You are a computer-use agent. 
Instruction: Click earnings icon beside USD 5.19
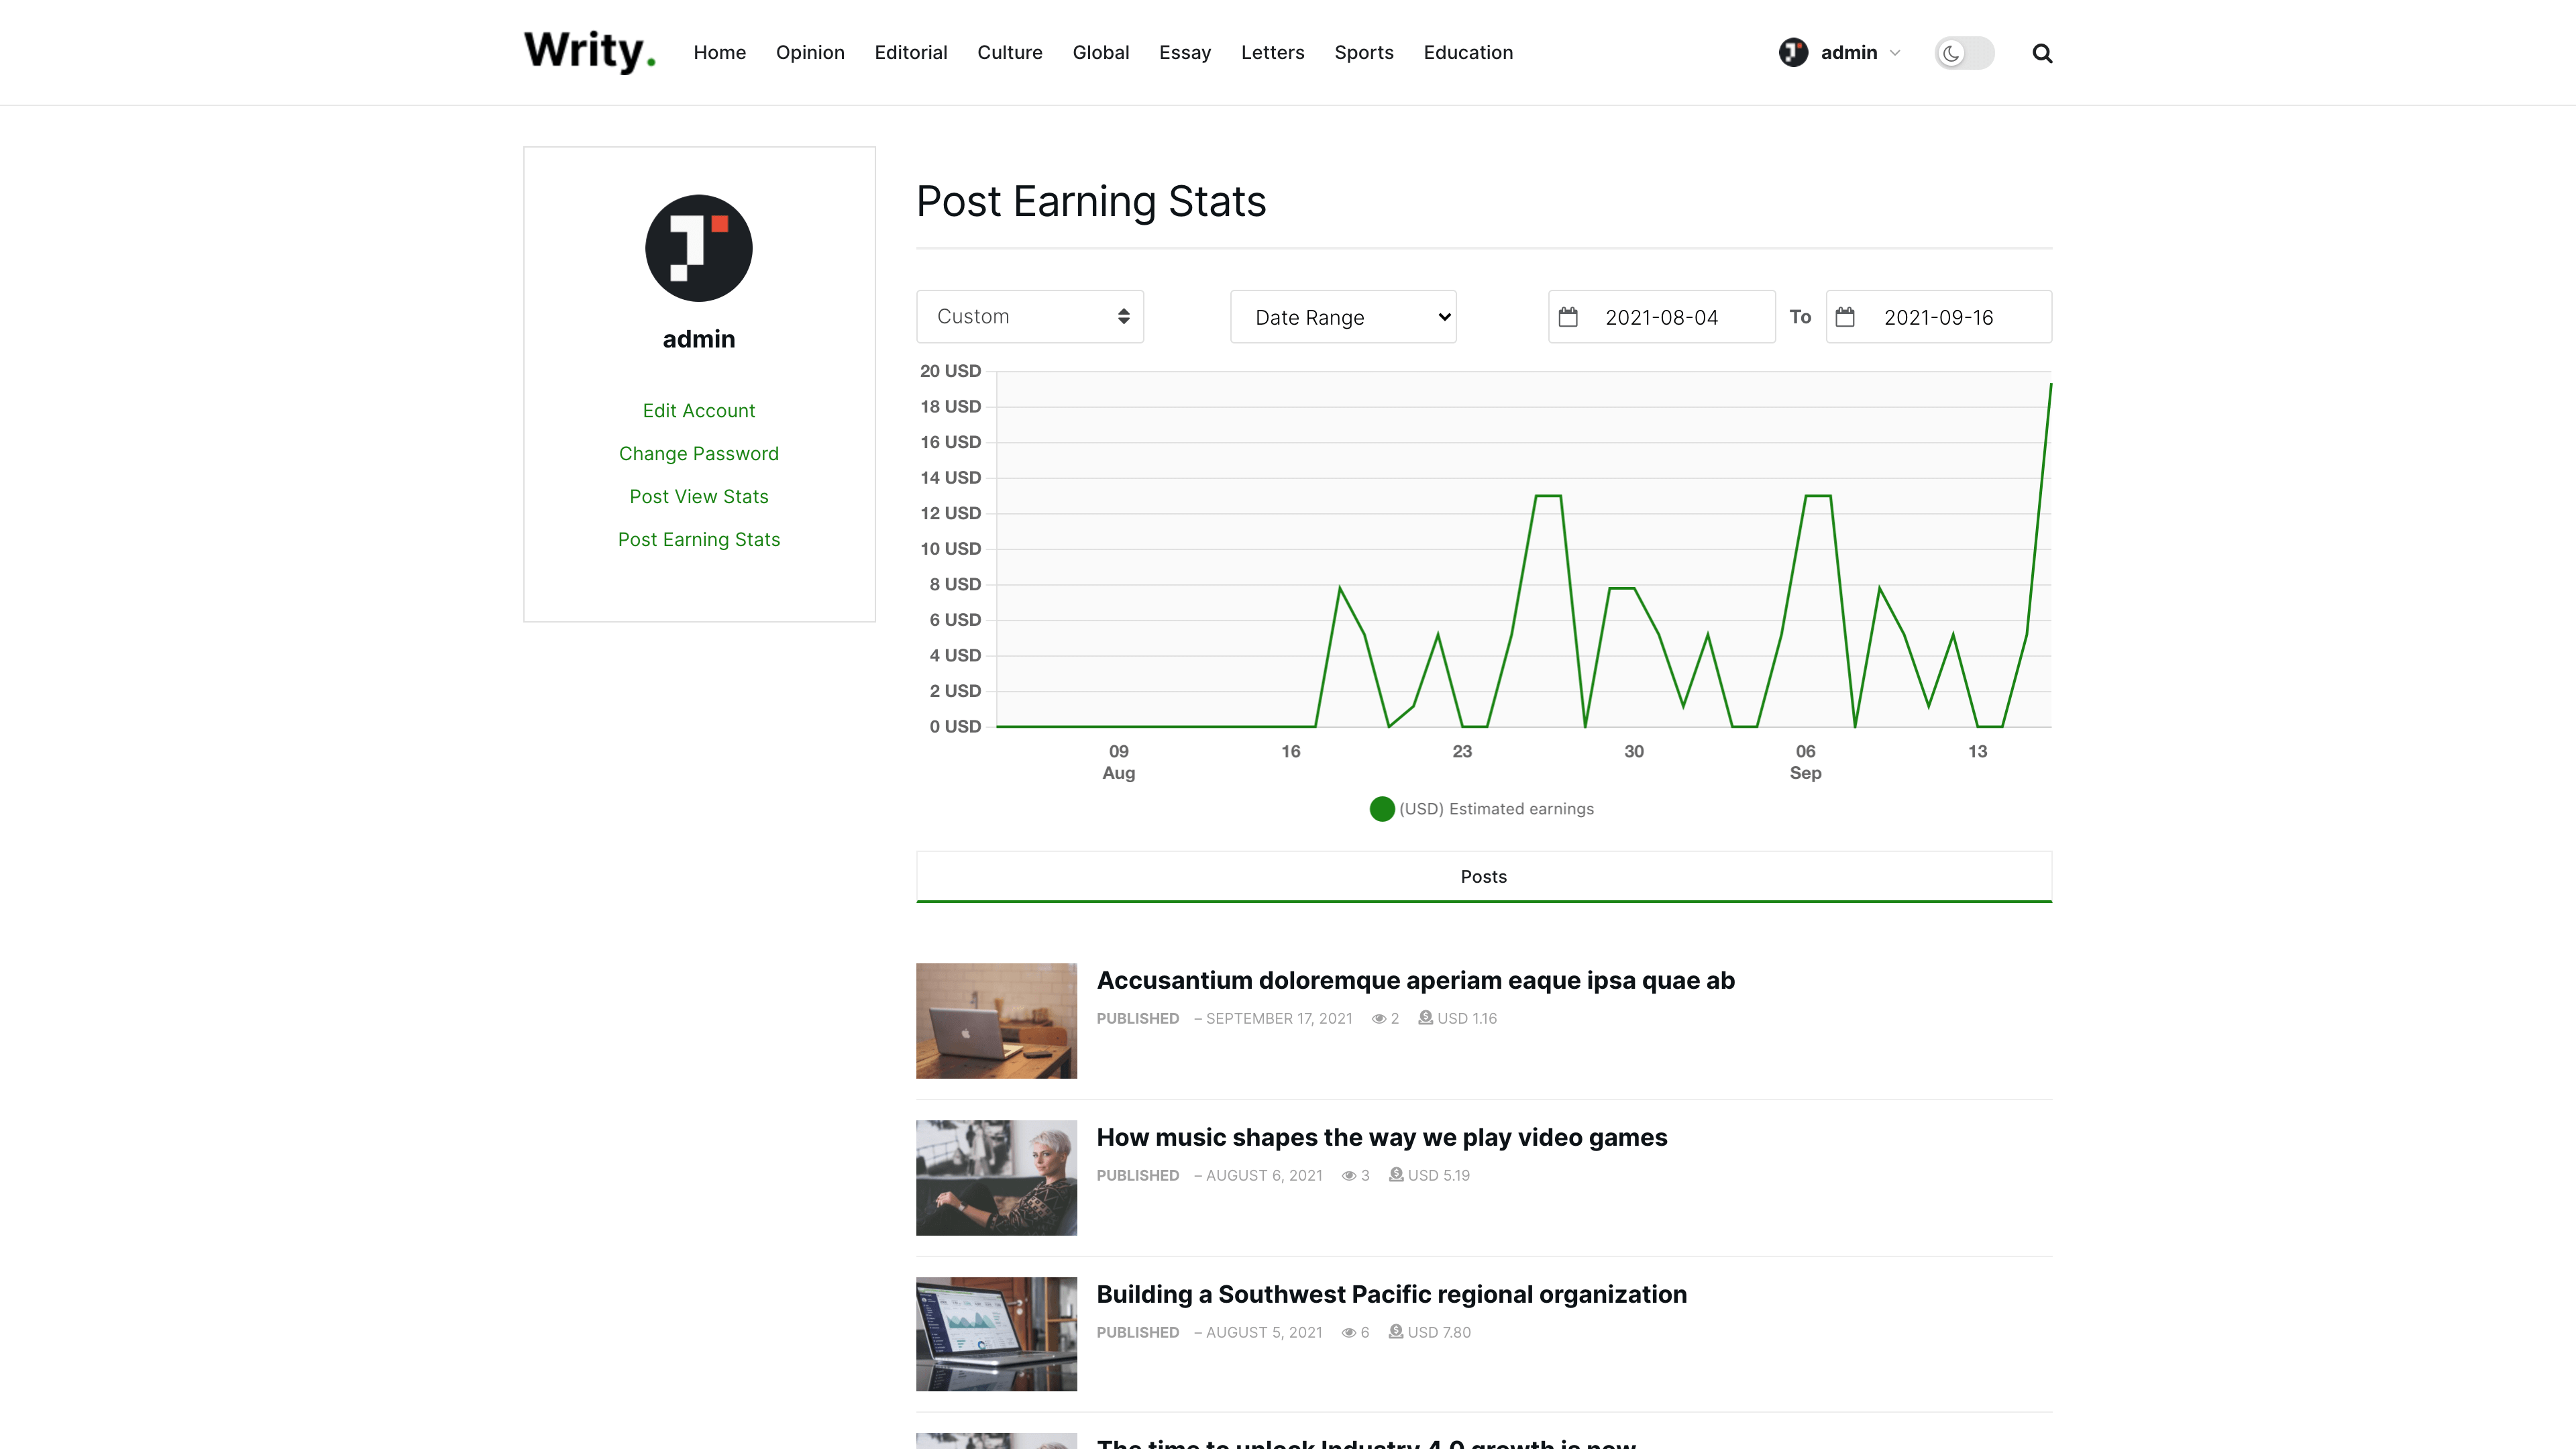coord(1396,1175)
